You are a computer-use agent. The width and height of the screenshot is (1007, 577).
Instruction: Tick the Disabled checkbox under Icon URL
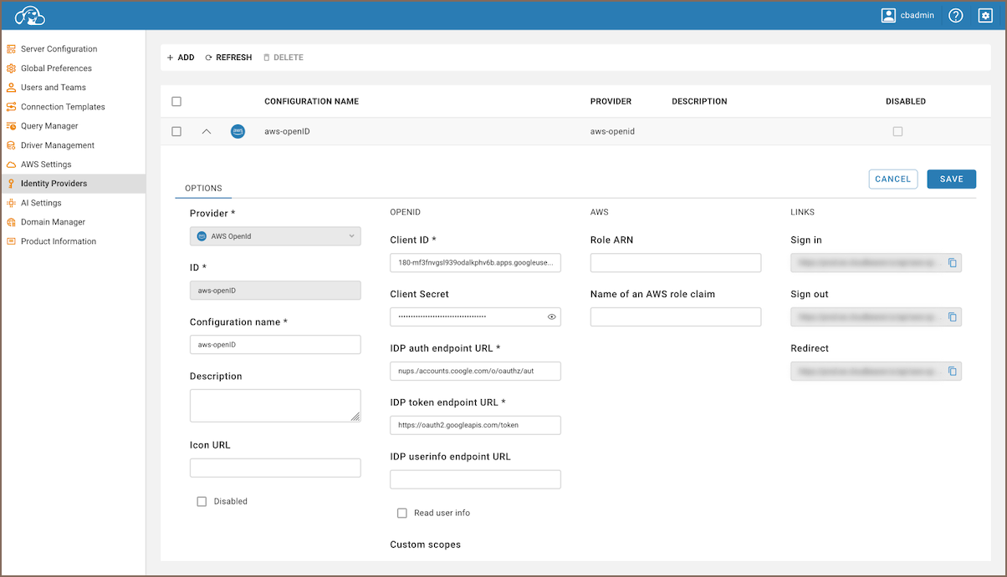coord(202,502)
